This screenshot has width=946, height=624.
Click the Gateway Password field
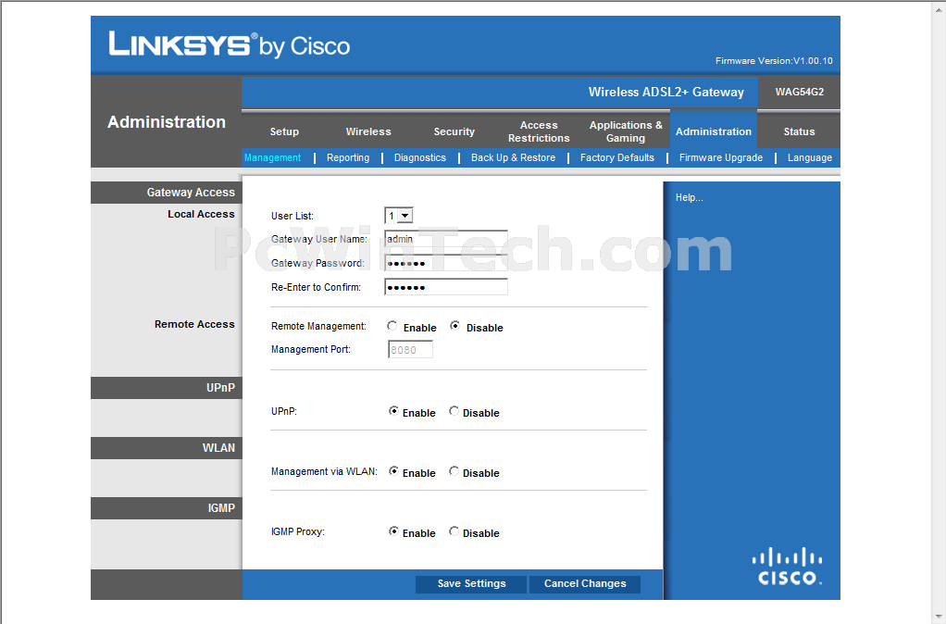pyautogui.click(x=446, y=263)
